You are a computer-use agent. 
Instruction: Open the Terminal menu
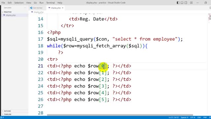pos(50,3)
